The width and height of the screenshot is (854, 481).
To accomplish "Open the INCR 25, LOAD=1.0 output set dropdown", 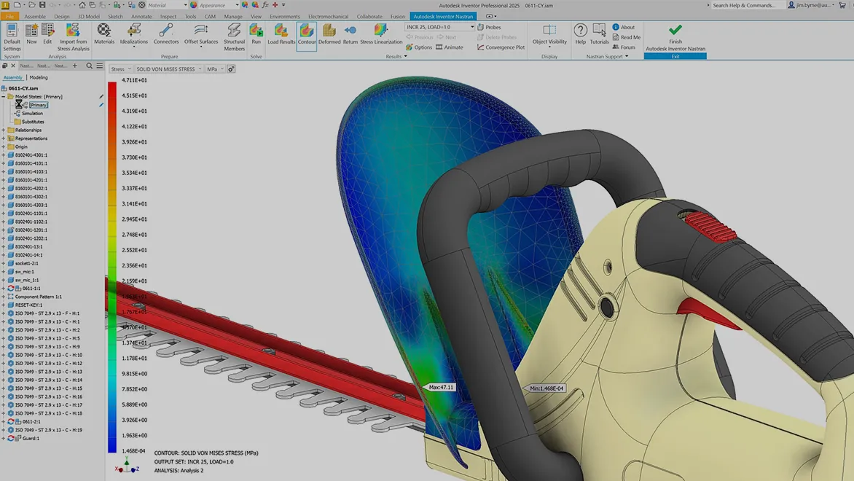I will pyautogui.click(x=439, y=27).
